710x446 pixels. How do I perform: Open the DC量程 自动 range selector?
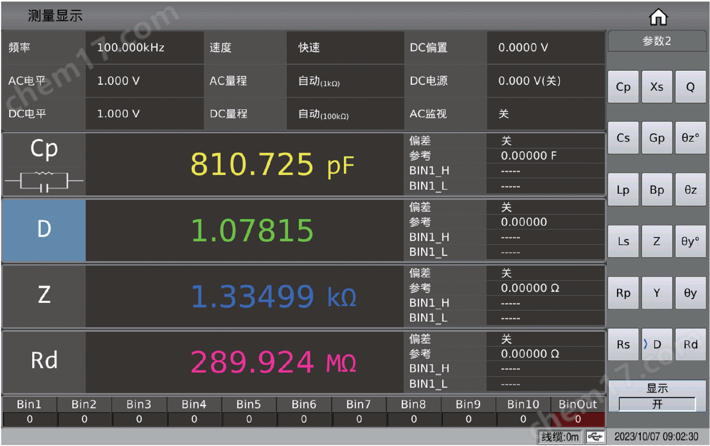345,114
